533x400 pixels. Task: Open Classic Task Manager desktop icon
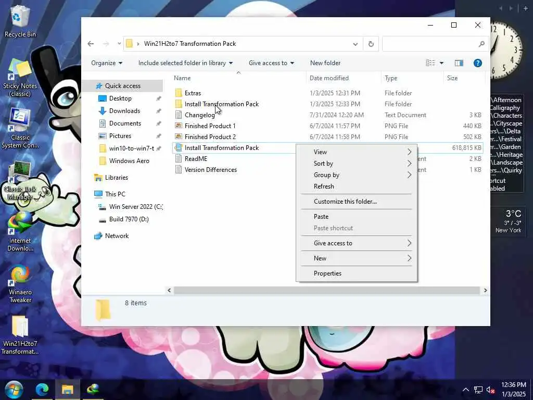tap(20, 181)
